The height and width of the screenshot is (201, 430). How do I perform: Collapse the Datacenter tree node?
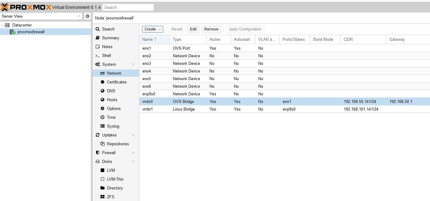[3, 25]
